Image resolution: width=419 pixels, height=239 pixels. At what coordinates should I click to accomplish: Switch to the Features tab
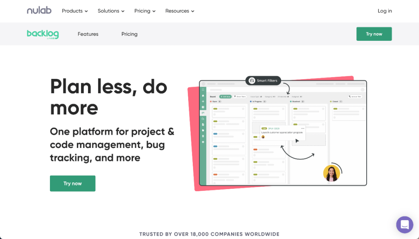(88, 34)
